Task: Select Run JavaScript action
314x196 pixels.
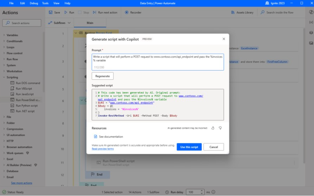Action: tap(25, 94)
